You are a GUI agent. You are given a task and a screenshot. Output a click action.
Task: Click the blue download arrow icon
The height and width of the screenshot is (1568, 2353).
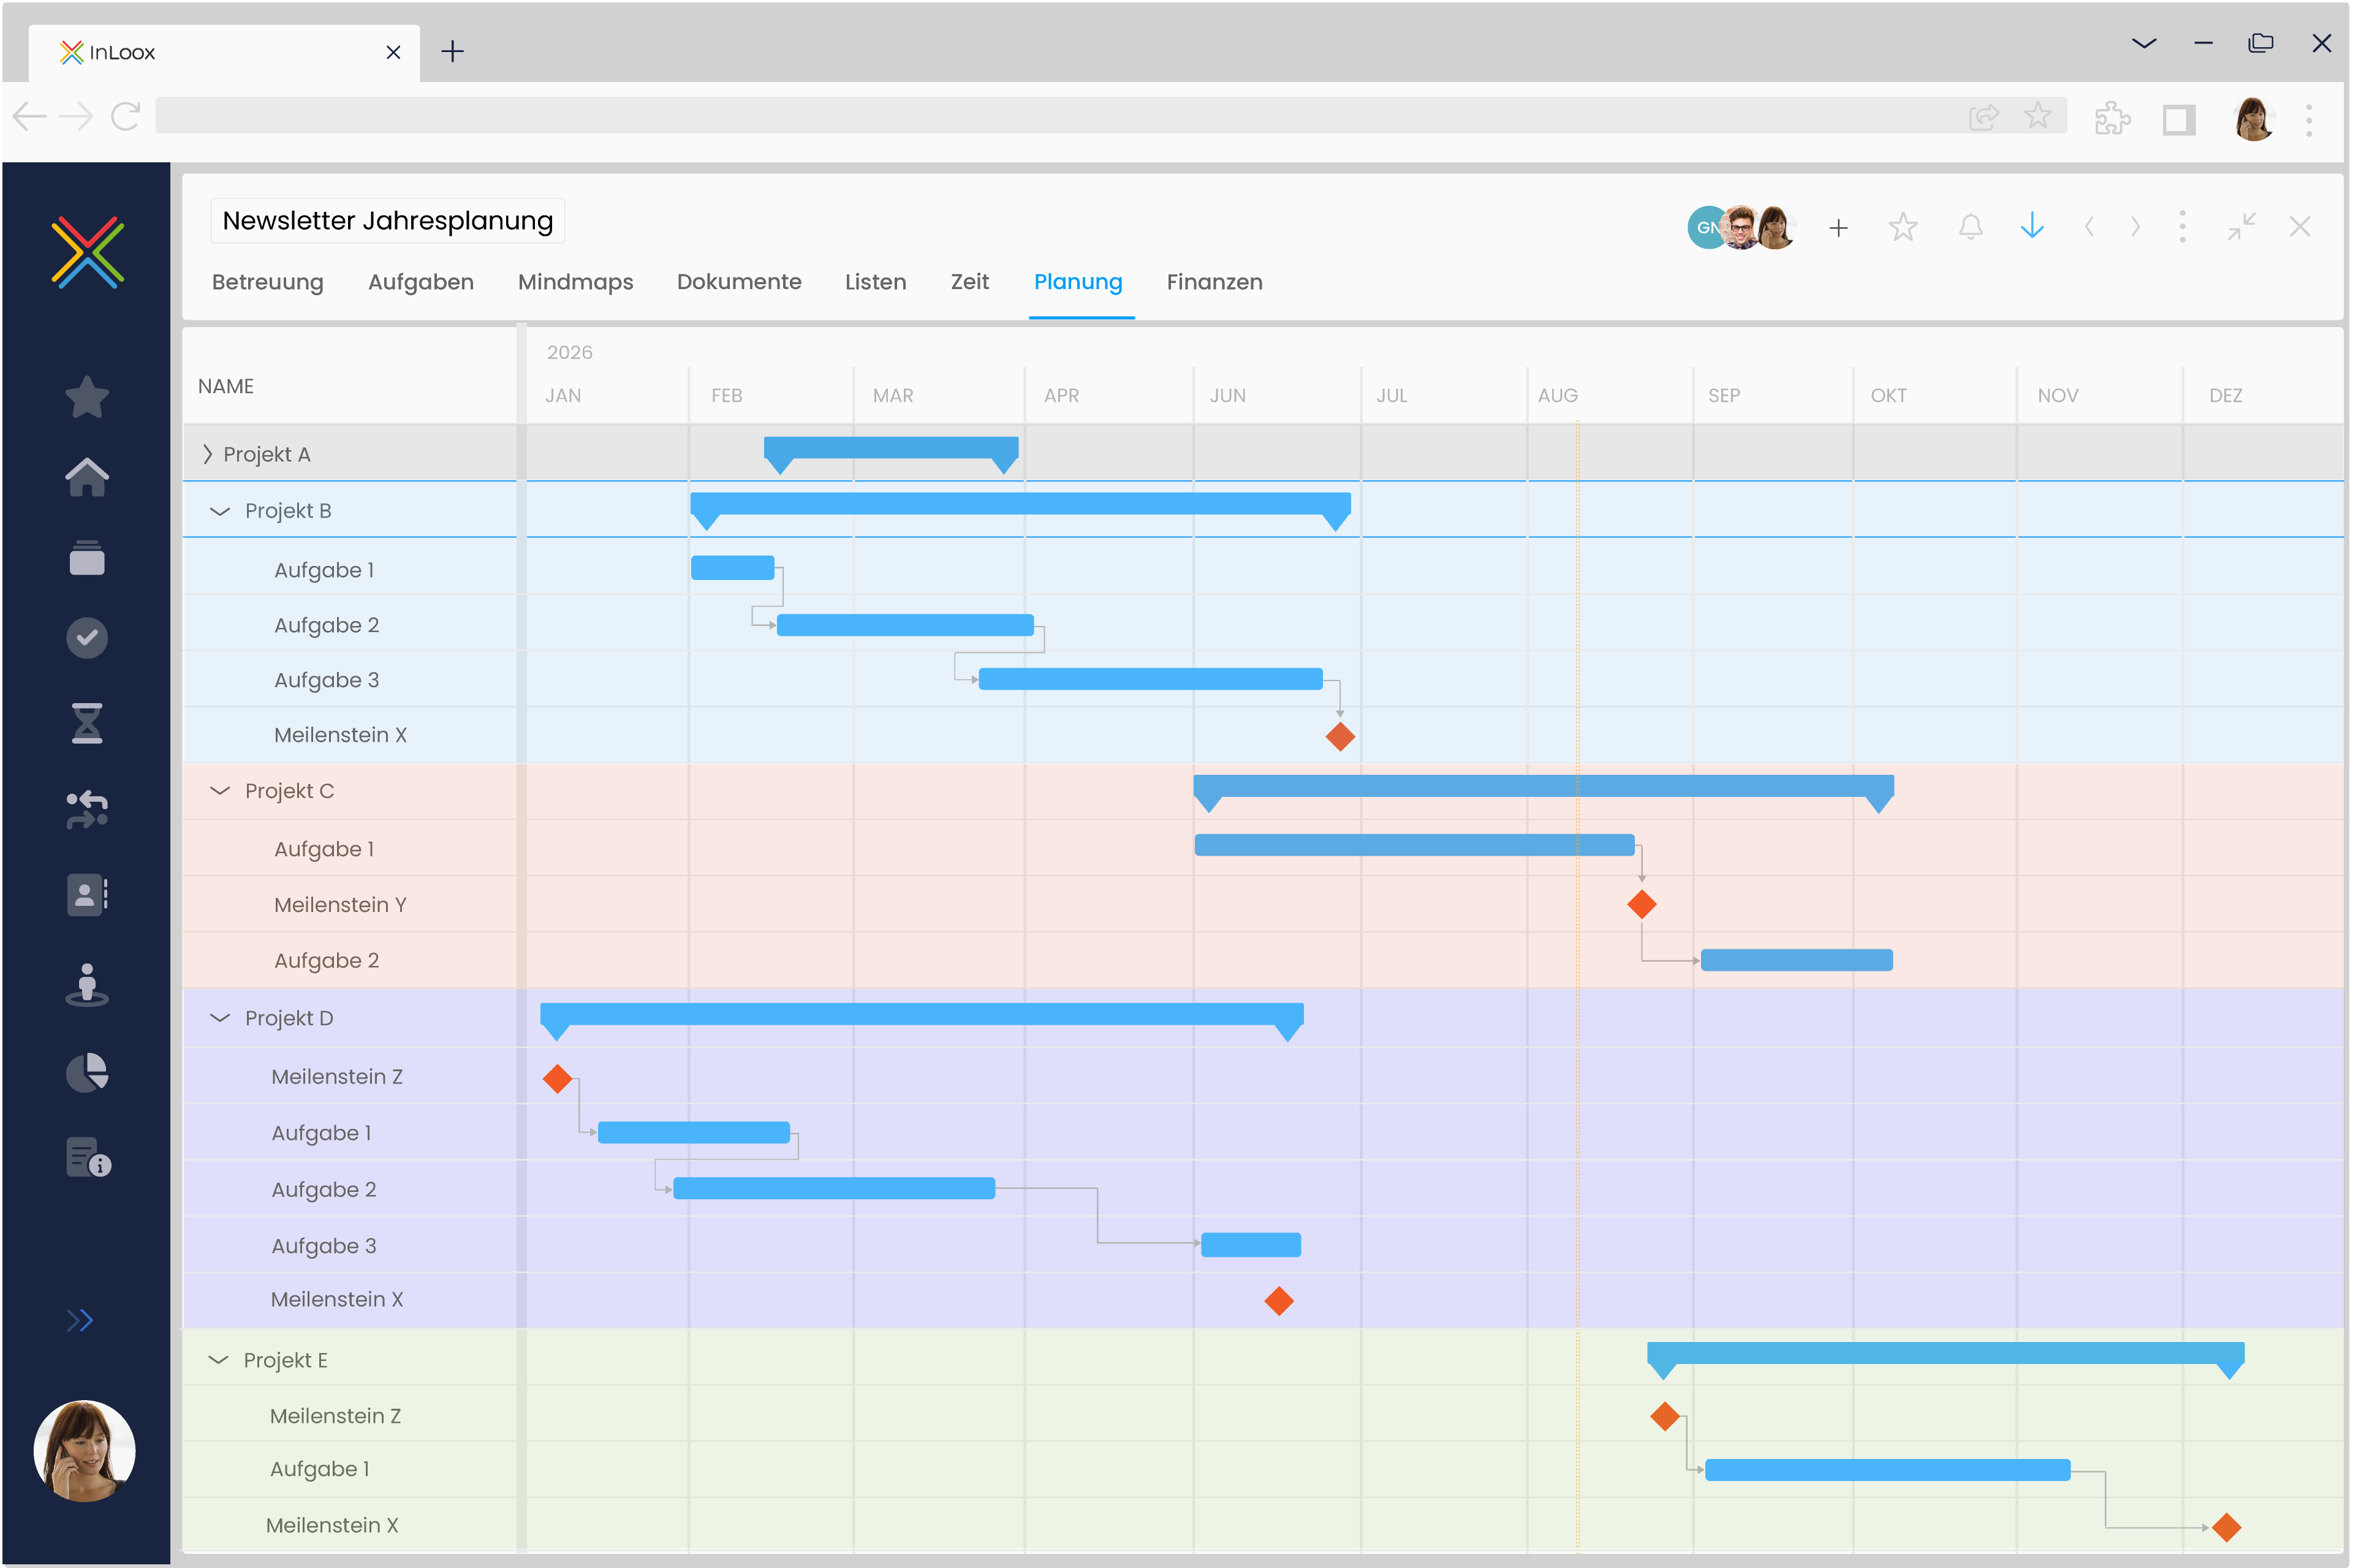pyautogui.click(x=2032, y=227)
